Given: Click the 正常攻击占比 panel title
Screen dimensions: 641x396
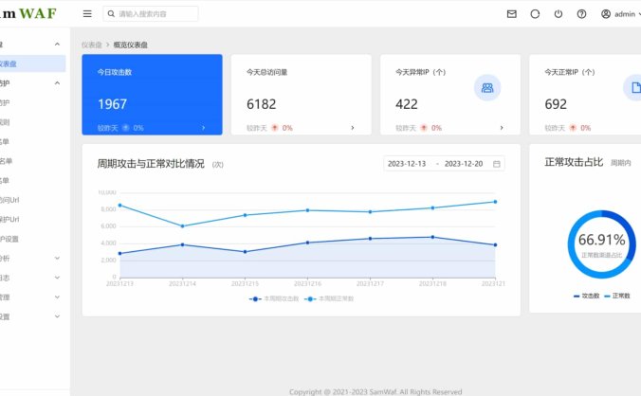Looking at the screenshot, I should 574,162.
